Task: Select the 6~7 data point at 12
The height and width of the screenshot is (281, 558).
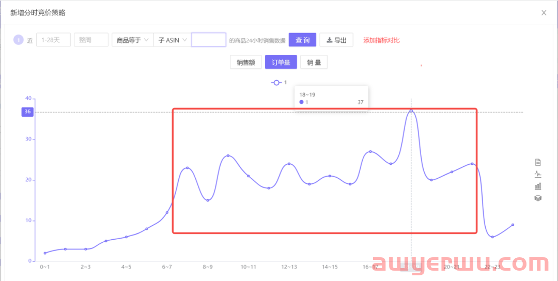Action: pos(167,213)
